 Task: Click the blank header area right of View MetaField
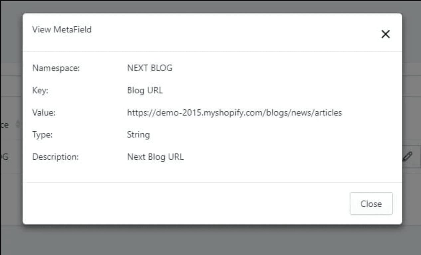coord(233,32)
